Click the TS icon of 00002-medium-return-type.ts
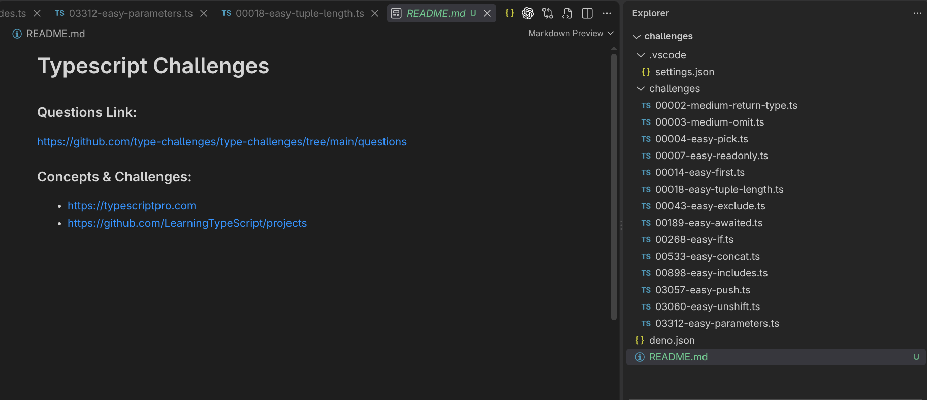Image resolution: width=927 pixels, height=400 pixels. pyautogui.click(x=646, y=106)
